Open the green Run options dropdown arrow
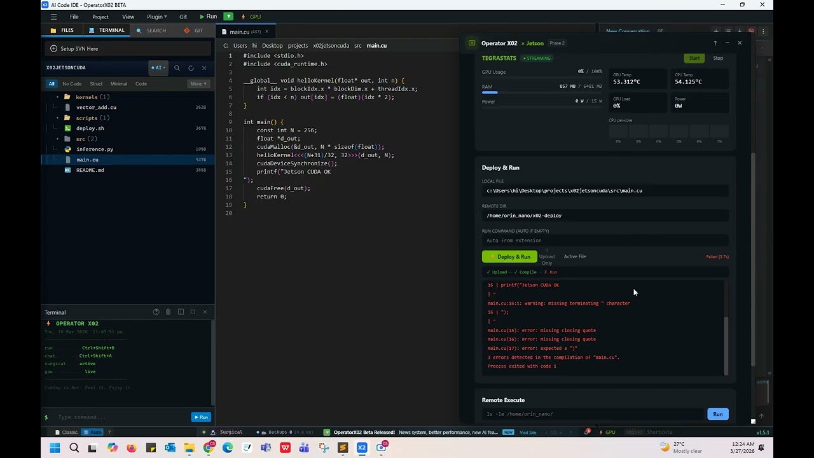The height and width of the screenshot is (458, 814). click(228, 17)
